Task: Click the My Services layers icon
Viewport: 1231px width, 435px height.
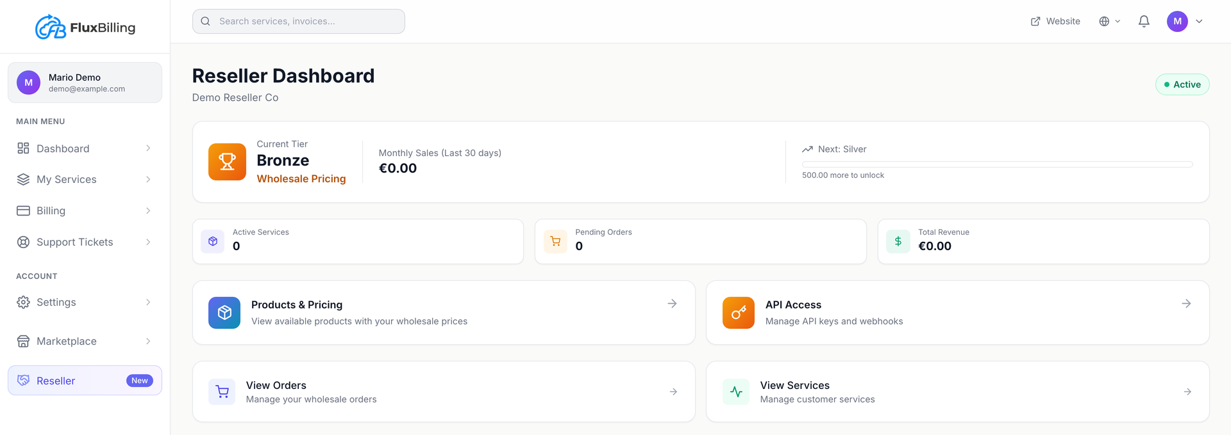Action: 23,180
